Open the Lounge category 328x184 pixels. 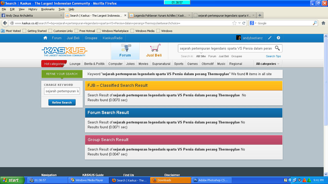[x=75, y=64]
